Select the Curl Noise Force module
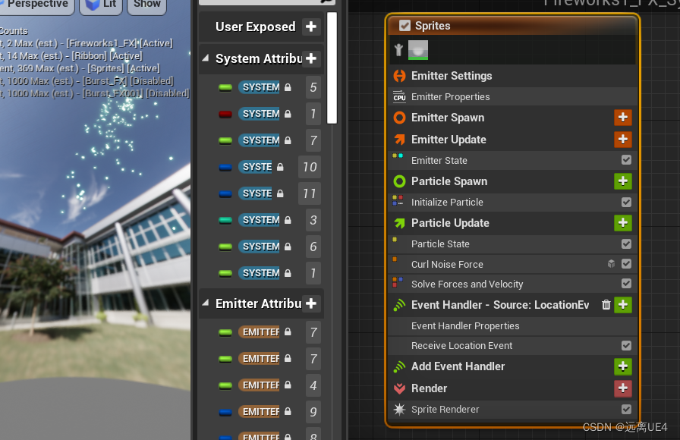680x440 pixels. coord(513,264)
